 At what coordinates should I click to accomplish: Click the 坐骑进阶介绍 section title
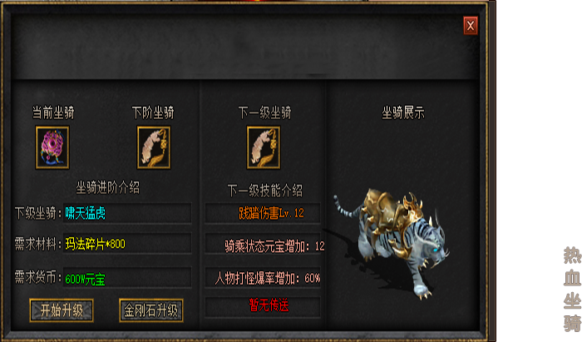pyautogui.click(x=108, y=187)
